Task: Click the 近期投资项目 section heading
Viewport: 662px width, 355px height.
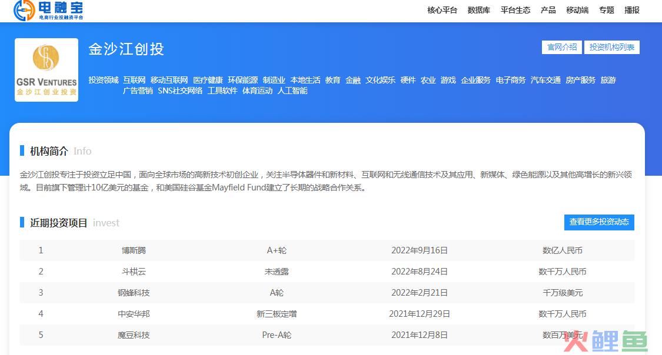Action: [x=59, y=223]
